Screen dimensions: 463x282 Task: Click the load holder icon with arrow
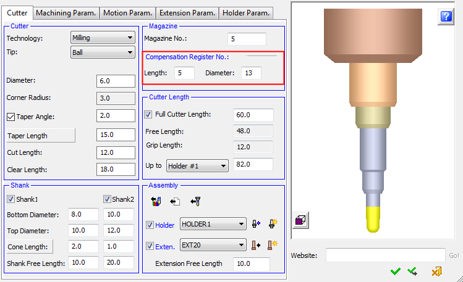[257, 225]
